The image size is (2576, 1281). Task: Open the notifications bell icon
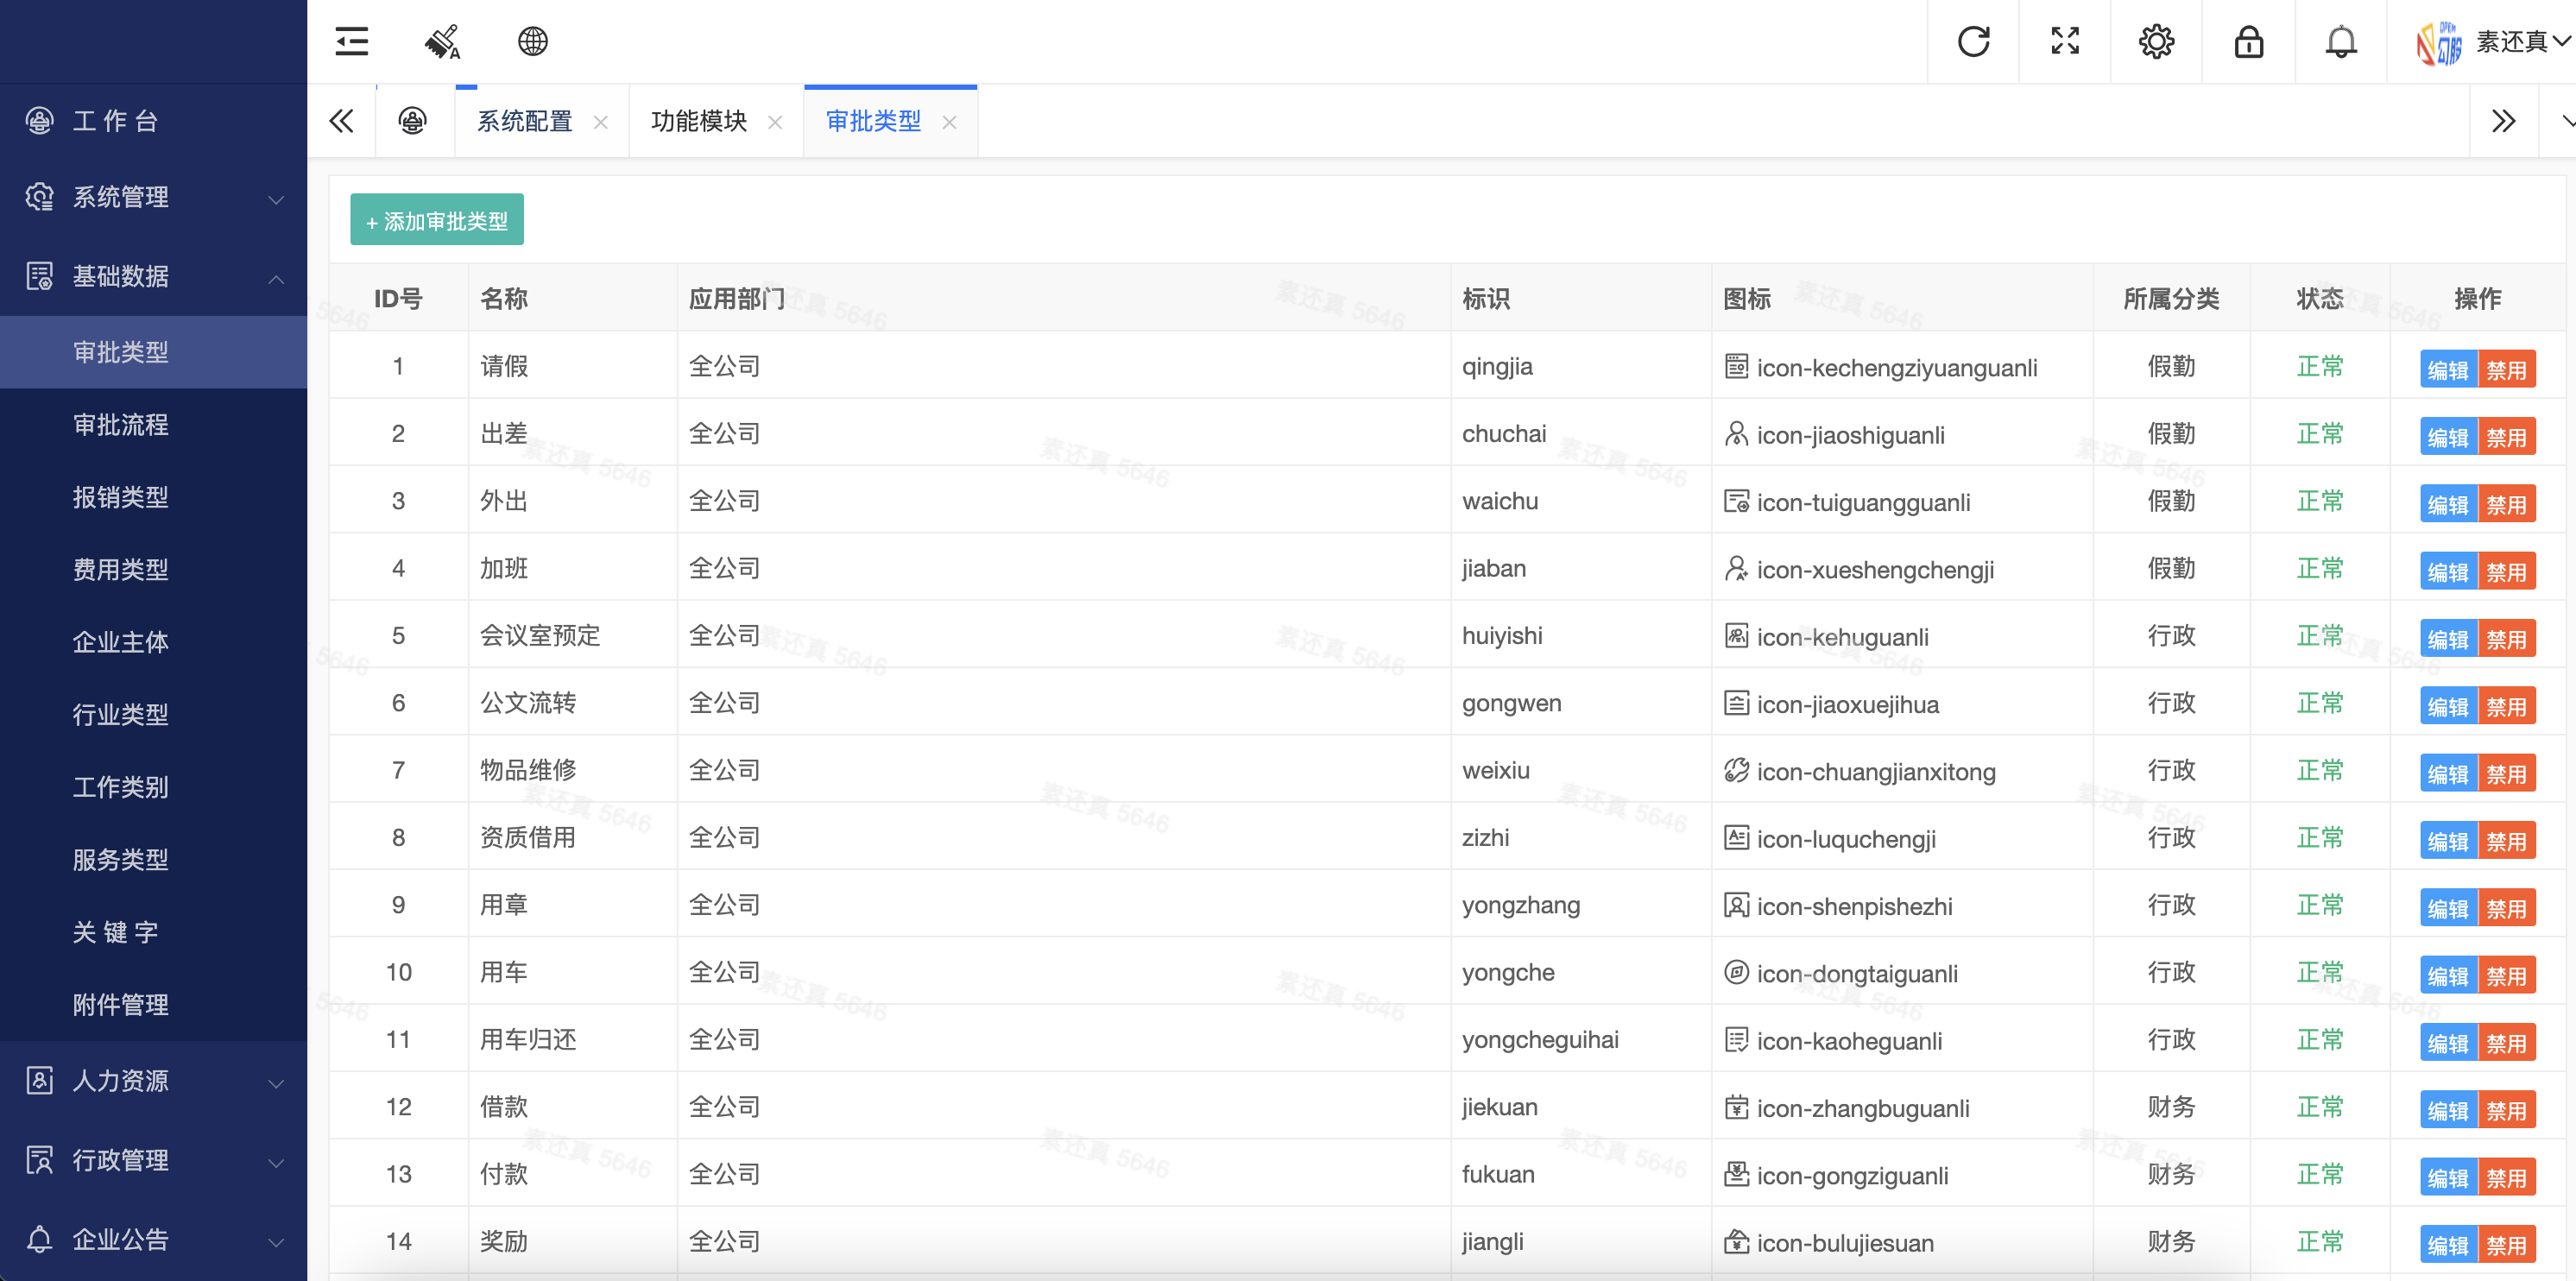2340,41
